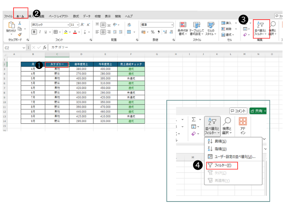Click the Cut scissors icon
This screenshot has width=285, height=214.
point(20,23)
